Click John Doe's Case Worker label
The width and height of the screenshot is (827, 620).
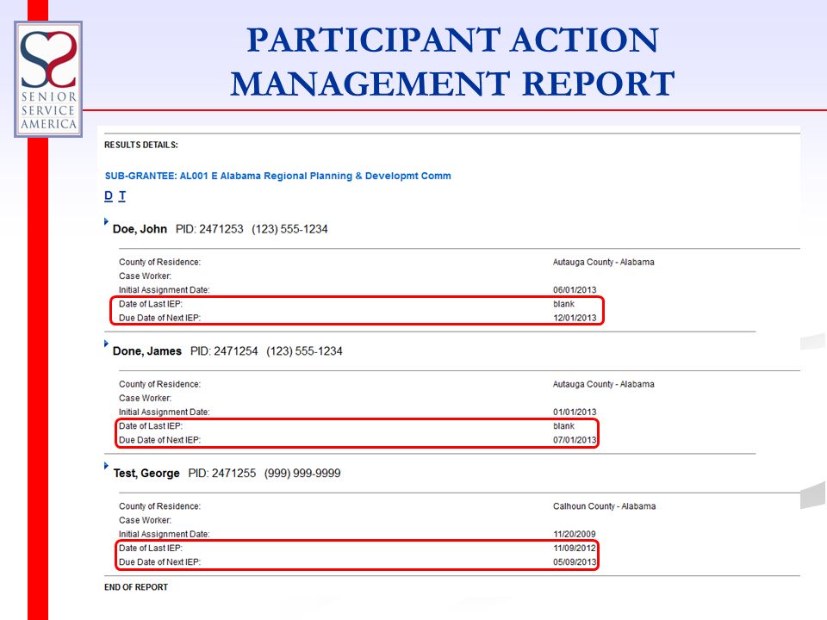tap(145, 276)
